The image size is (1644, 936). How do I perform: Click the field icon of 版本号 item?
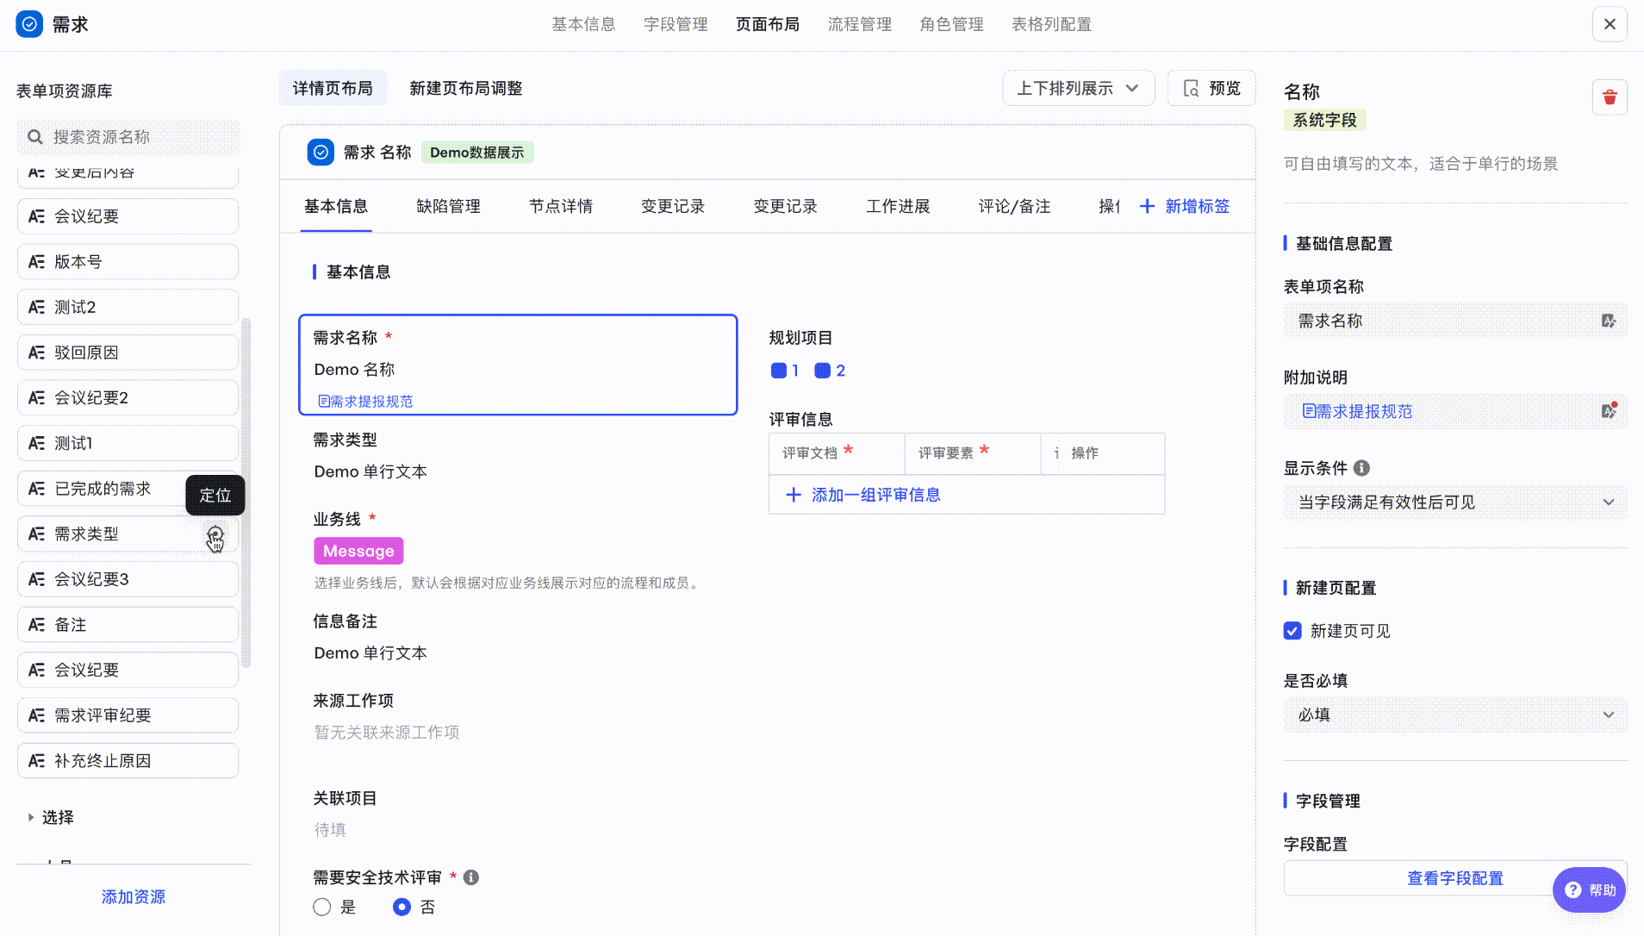click(x=36, y=262)
